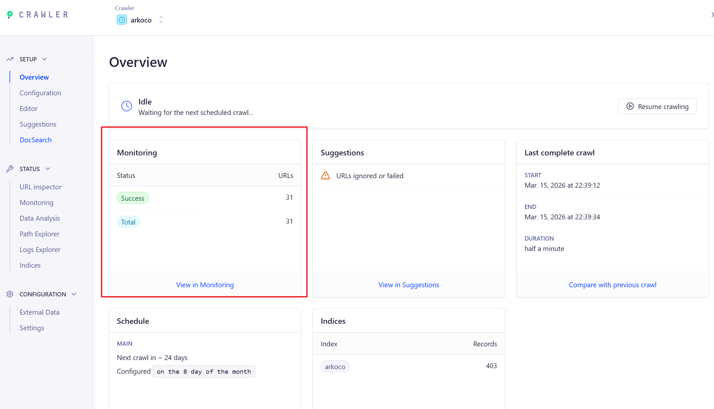The image size is (714, 409).
Task: Collapse the SETUP section chevron
Action: 45,59
